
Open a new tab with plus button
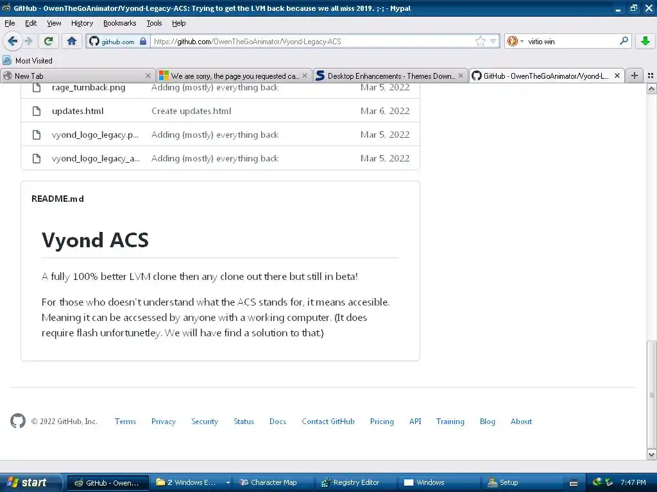coord(635,76)
